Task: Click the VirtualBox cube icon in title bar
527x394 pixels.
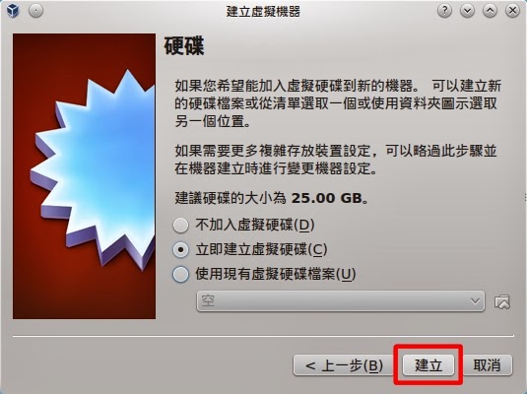Action: click(13, 11)
